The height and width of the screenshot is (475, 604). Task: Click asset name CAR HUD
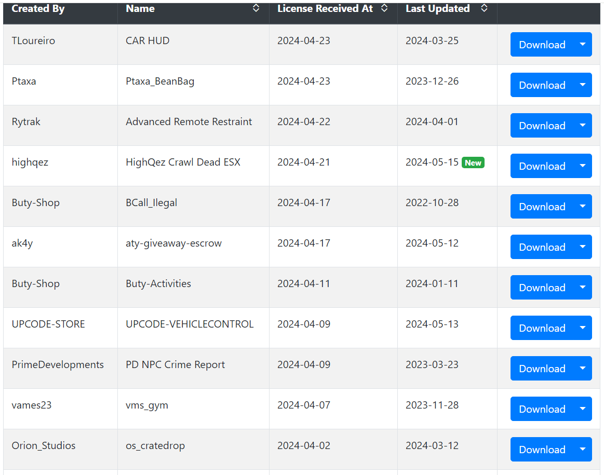click(147, 41)
